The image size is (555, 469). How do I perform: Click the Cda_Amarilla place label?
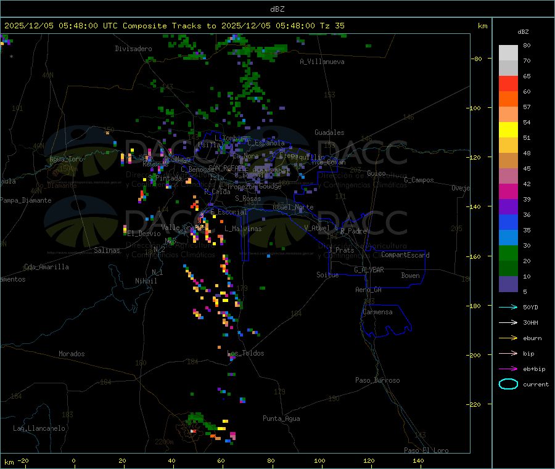46,267
